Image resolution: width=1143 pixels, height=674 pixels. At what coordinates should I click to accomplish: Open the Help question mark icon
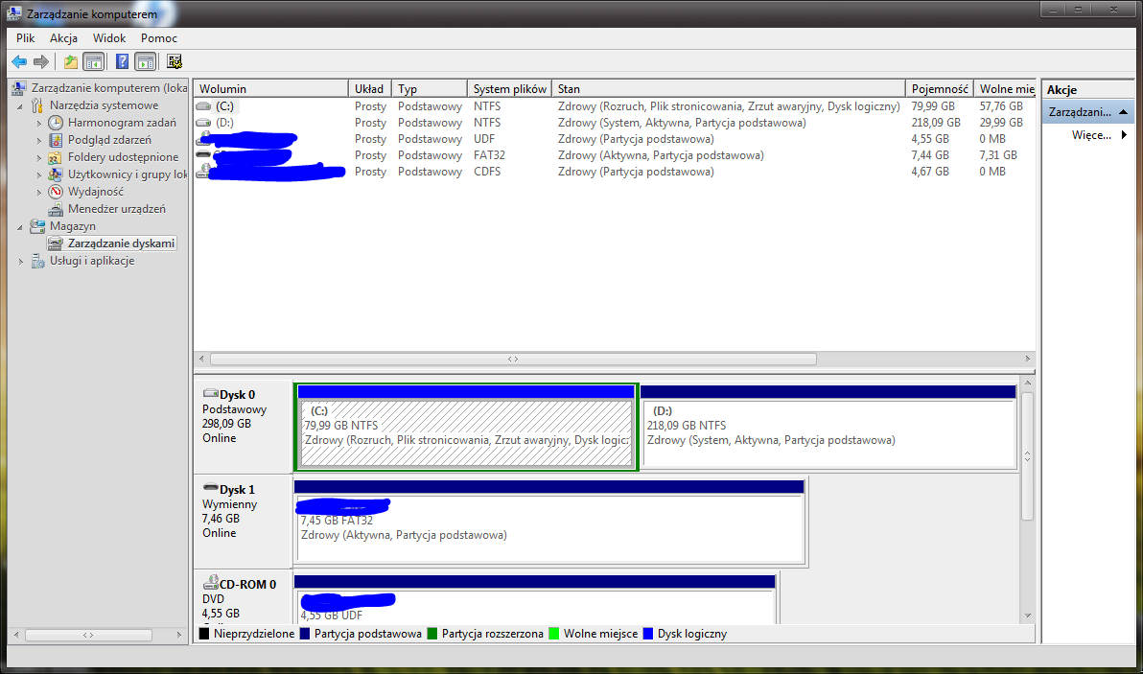[122, 62]
